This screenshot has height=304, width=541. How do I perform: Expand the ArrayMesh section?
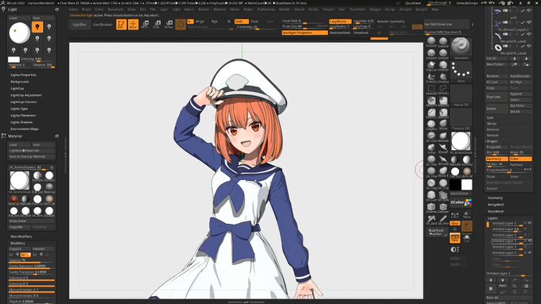[496, 205]
